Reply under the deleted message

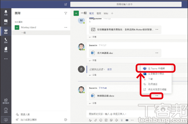(93, 75)
